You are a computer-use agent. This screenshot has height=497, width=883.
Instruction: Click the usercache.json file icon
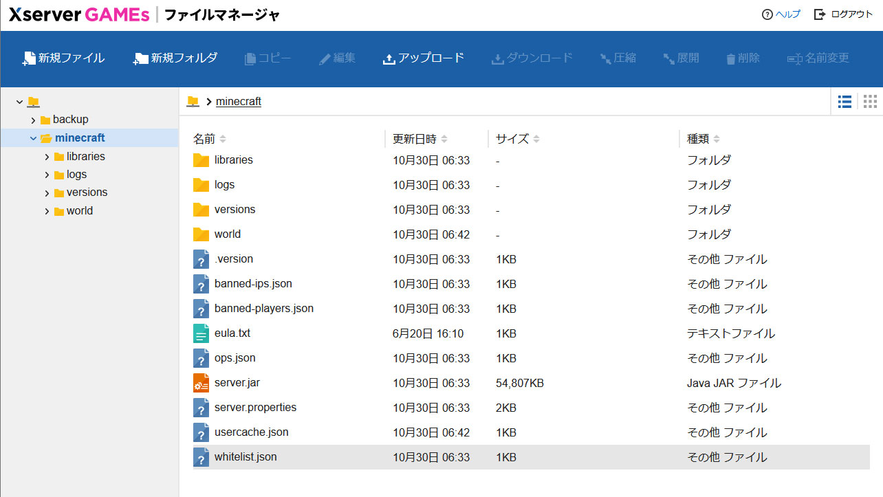201,432
